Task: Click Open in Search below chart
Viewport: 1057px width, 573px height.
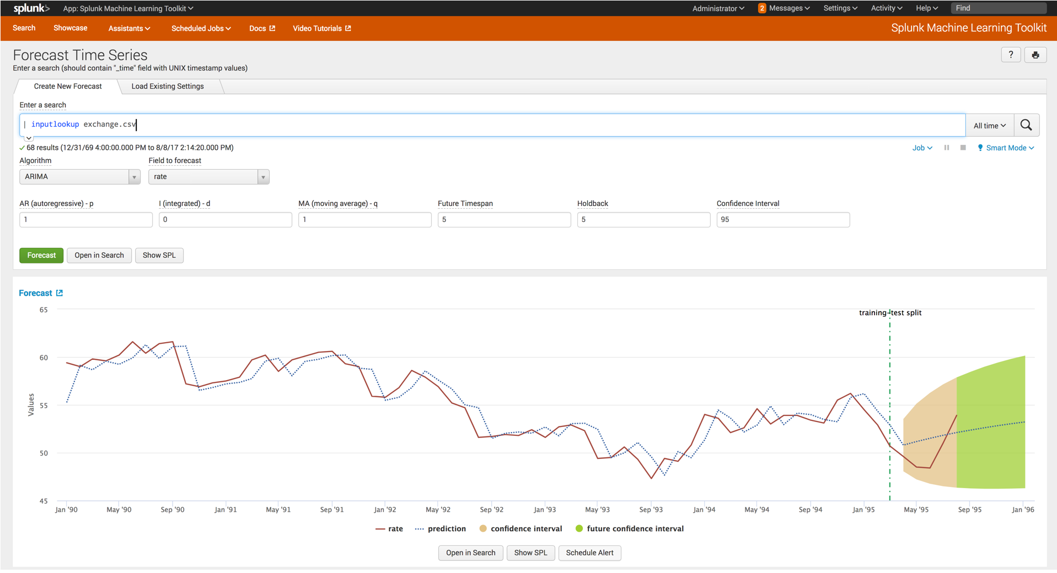Action: [x=470, y=553]
